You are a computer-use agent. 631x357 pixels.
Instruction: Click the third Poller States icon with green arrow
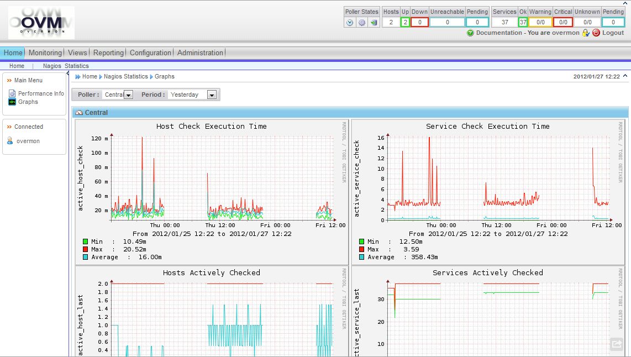pyautogui.click(x=374, y=23)
